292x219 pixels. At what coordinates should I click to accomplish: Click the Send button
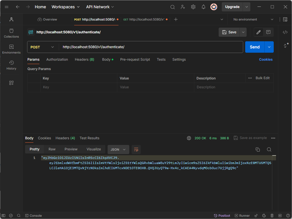point(255,47)
